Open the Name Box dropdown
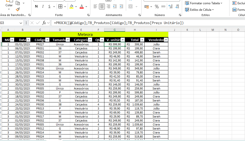Screen dimensions: 245x141 pos(21,23)
